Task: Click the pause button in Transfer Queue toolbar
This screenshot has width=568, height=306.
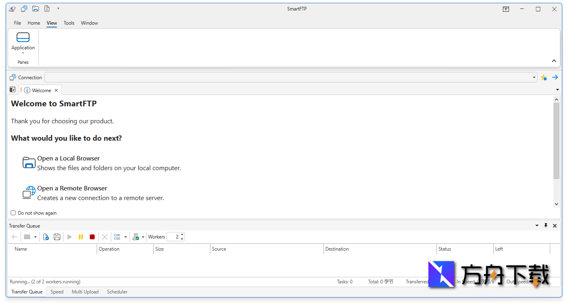Action: point(81,237)
